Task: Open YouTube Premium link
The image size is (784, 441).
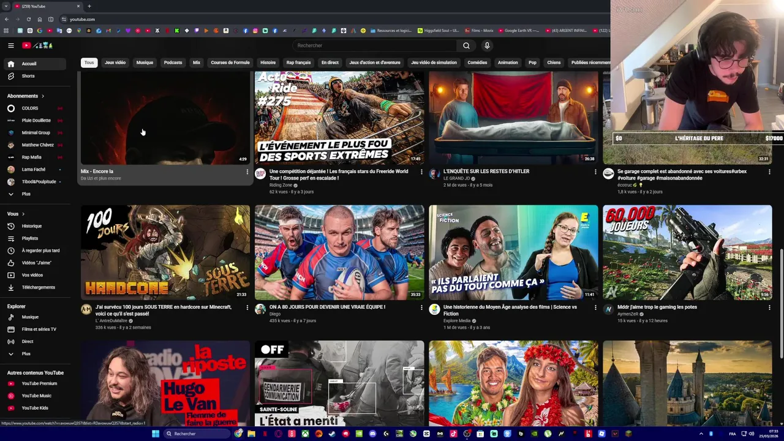Action: pyautogui.click(x=36, y=383)
